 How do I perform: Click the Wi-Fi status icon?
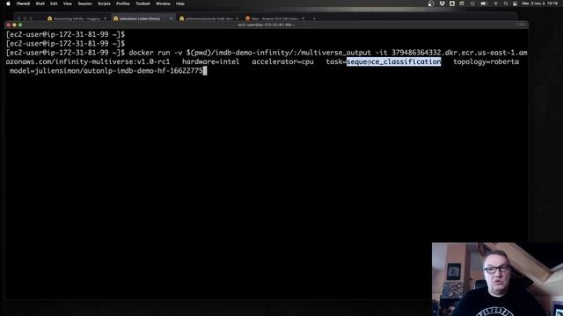(496, 4)
